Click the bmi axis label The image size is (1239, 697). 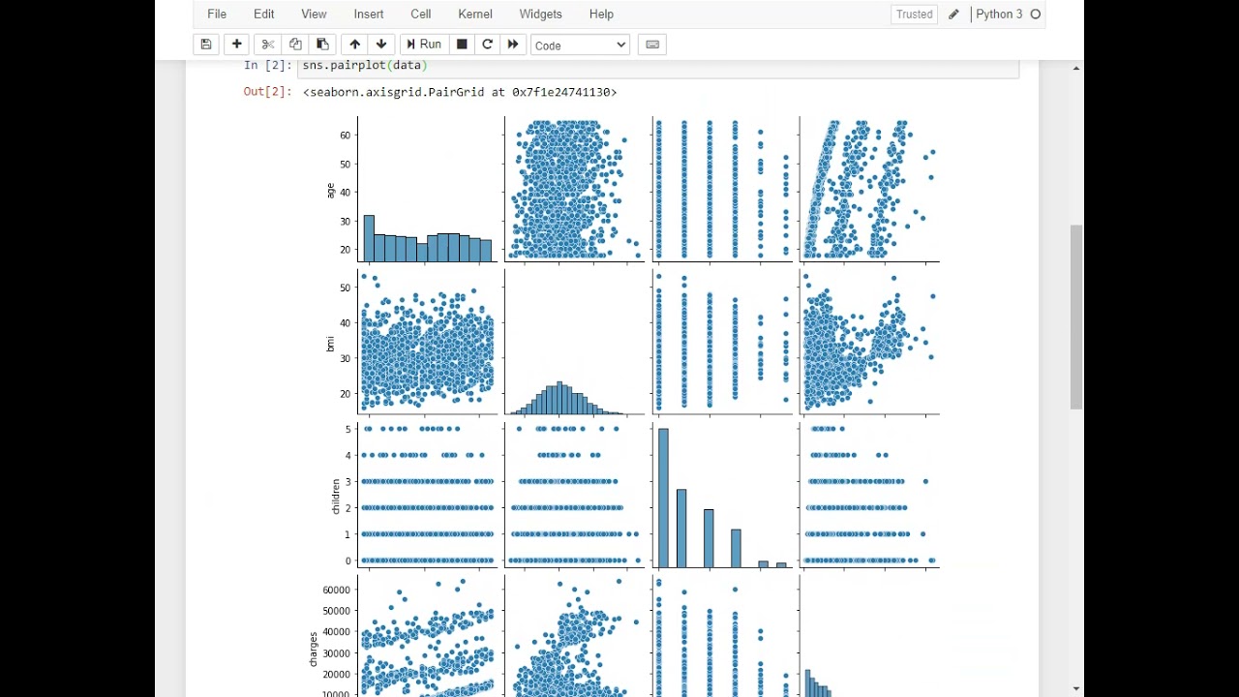click(330, 344)
